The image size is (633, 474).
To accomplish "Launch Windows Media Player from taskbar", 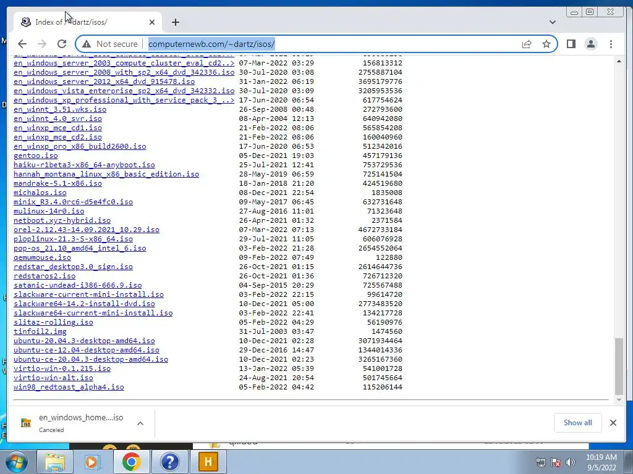I will (x=93, y=462).
